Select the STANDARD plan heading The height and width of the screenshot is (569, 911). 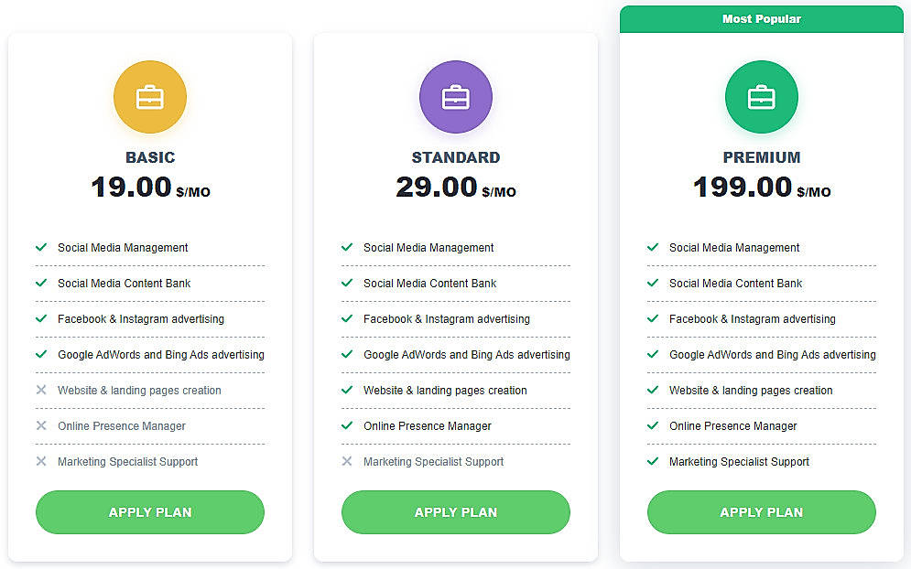455,156
